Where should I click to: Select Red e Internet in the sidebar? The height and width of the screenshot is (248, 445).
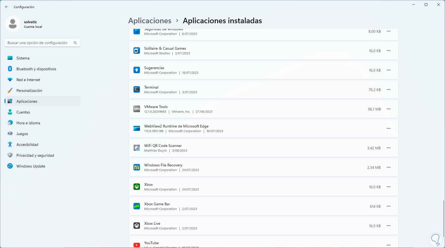[42, 80]
